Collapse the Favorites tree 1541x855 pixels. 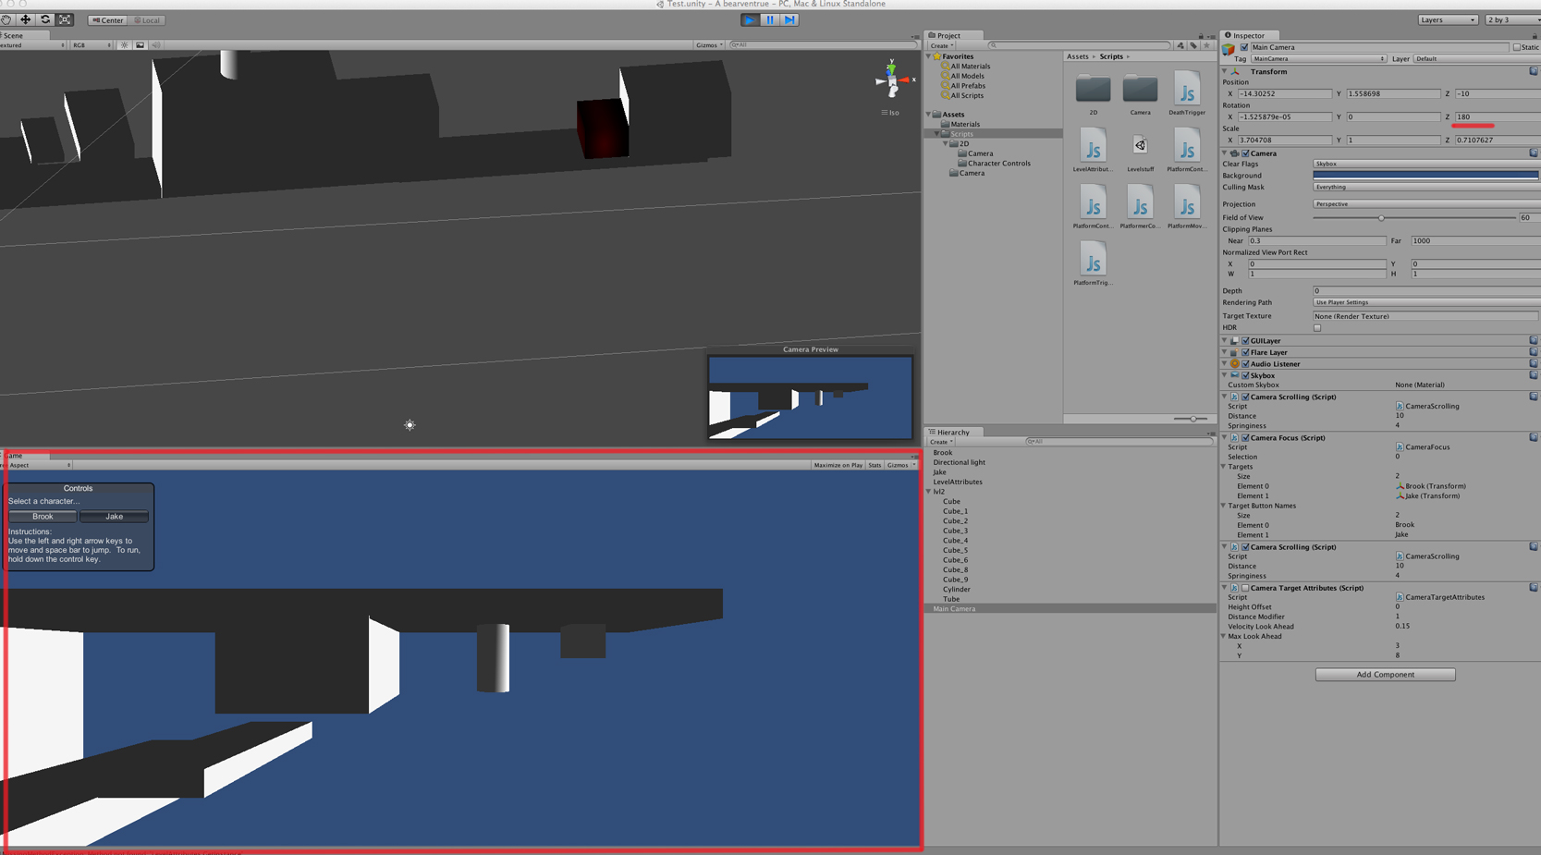coord(929,56)
